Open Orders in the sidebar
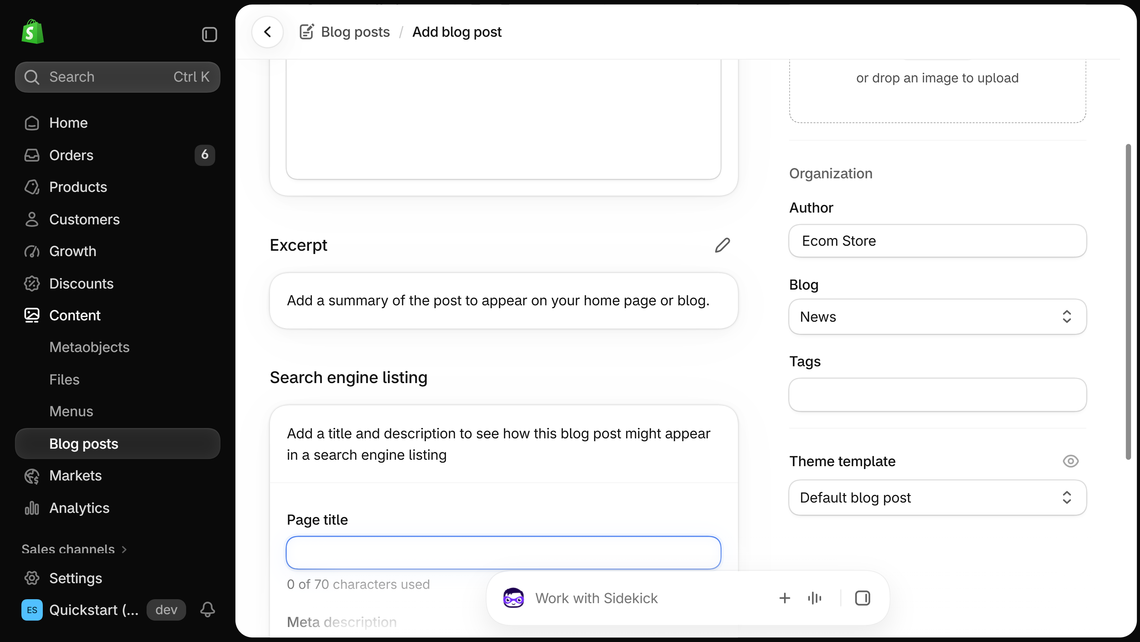Screen dimensions: 1140x642 pos(118,155)
